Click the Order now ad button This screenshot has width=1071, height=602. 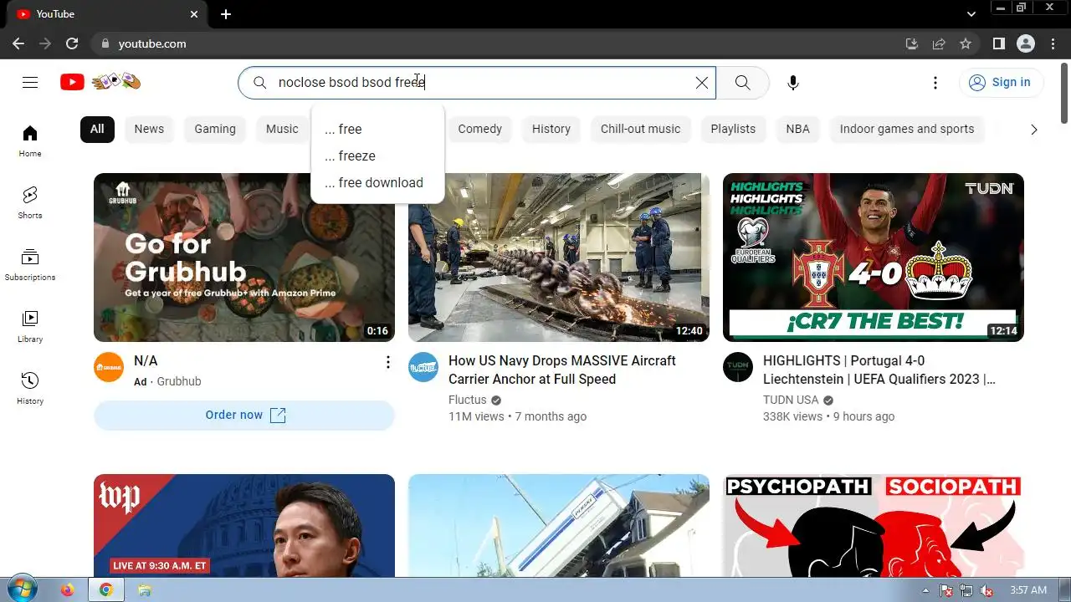coord(244,415)
